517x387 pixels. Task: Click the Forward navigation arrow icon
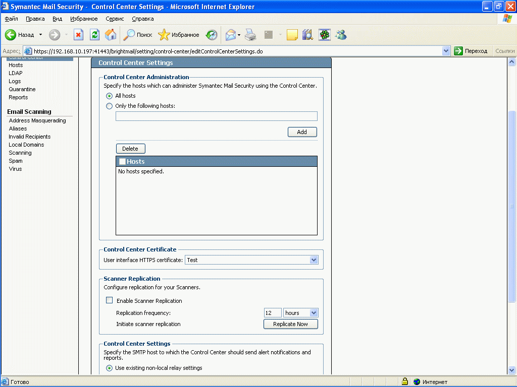[x=55, y=35]
